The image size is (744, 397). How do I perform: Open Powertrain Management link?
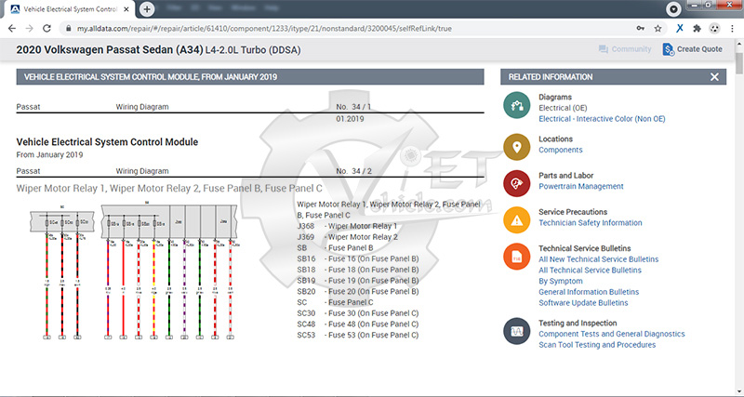point(580,186)
